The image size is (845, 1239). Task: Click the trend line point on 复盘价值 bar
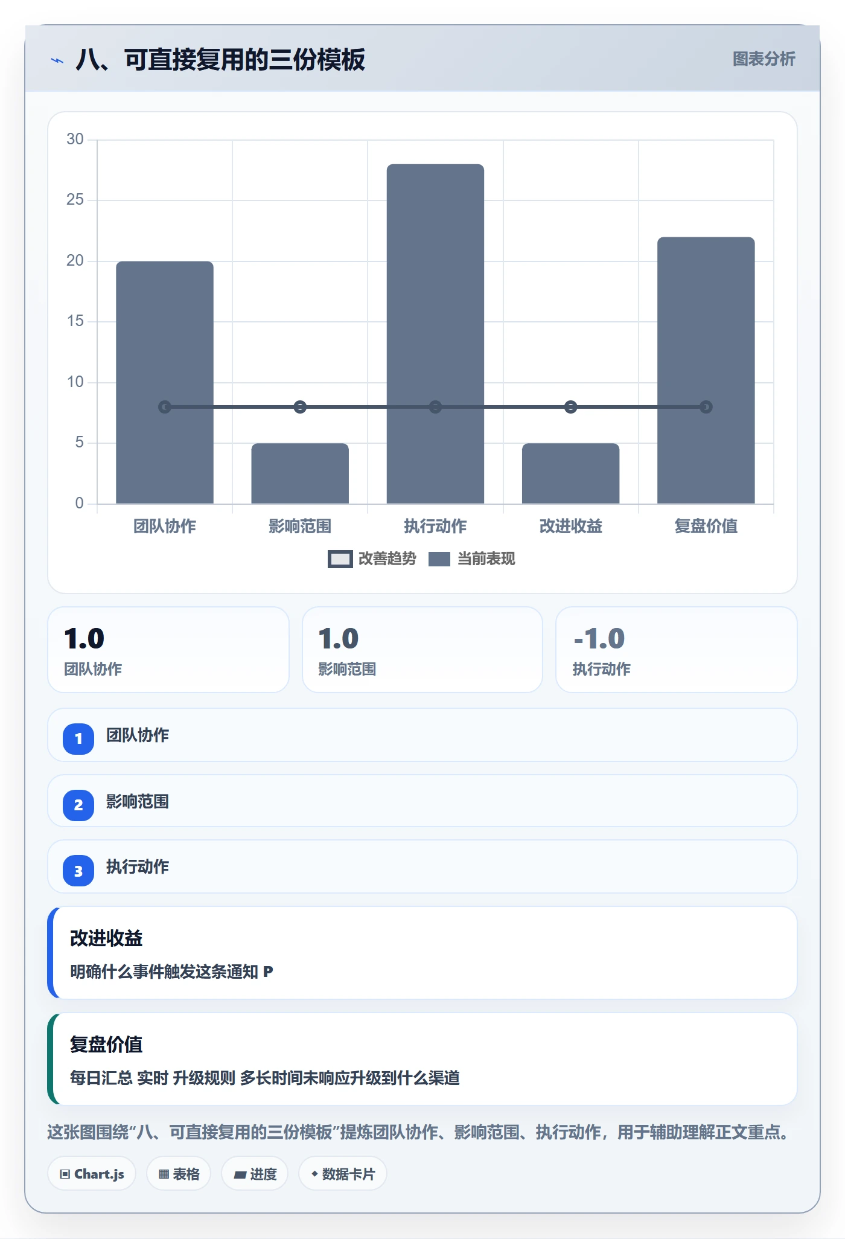point(706,407)
